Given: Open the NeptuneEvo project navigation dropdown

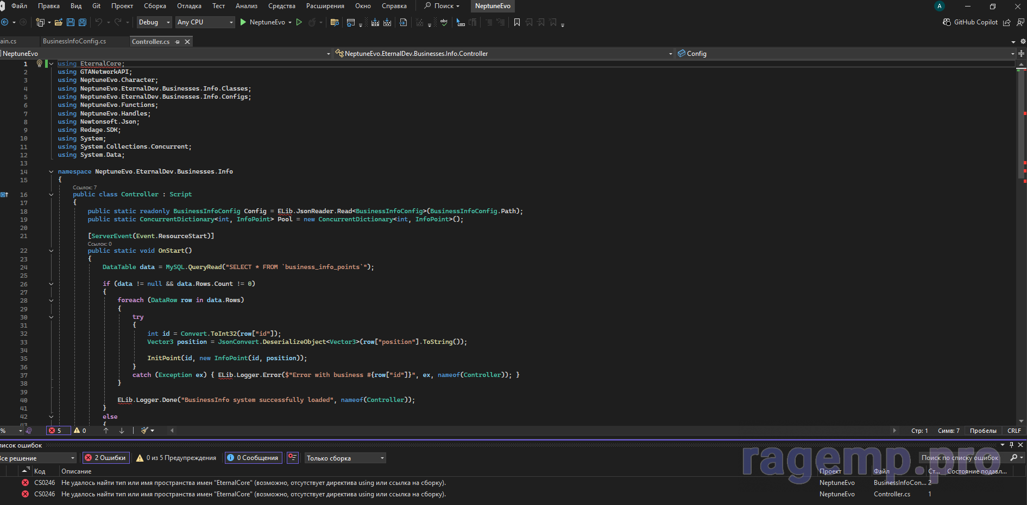Looking at the screenshot, I should [x=166, y=54].
